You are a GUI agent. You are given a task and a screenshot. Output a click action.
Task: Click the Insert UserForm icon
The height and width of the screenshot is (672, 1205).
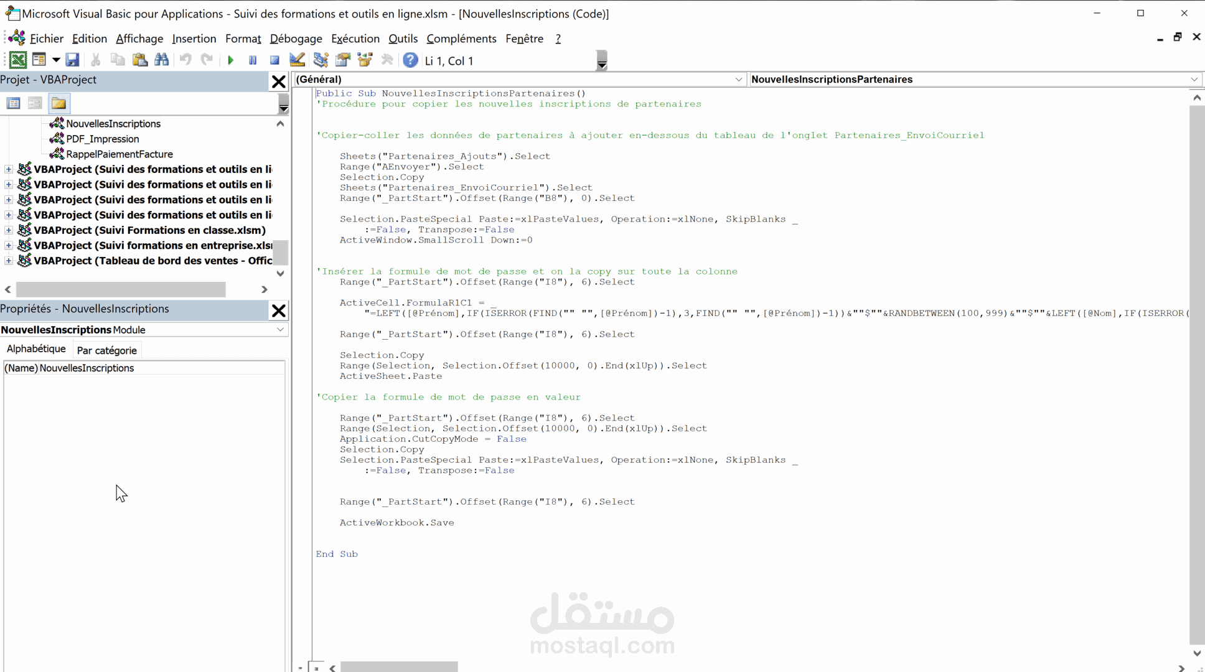click(39, 60)
